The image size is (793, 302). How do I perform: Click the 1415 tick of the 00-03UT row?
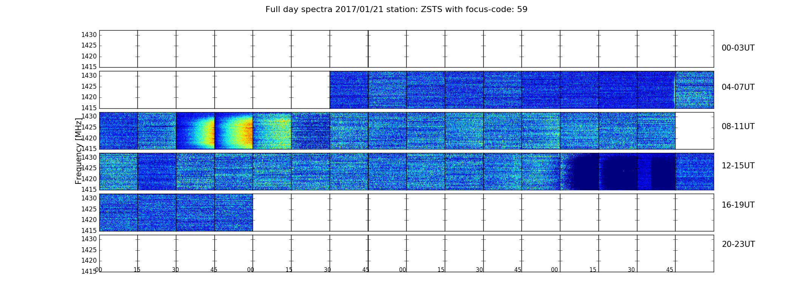[89, 67]
